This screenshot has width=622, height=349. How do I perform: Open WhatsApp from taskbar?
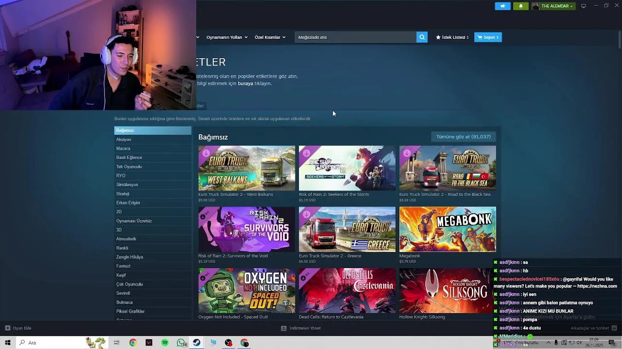tap(181, 343)
